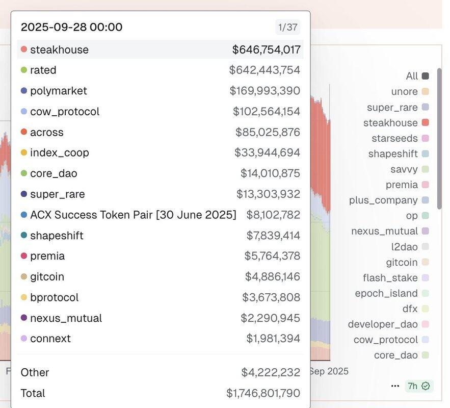This screenshot has width=450, height=408.
Task: Click the Sep 2025 axis label
Action: [x=329, y=371]
